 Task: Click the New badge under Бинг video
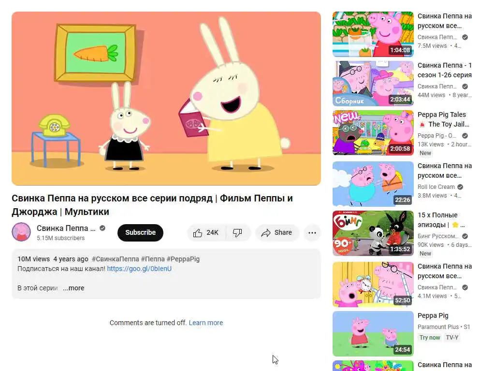425,253
